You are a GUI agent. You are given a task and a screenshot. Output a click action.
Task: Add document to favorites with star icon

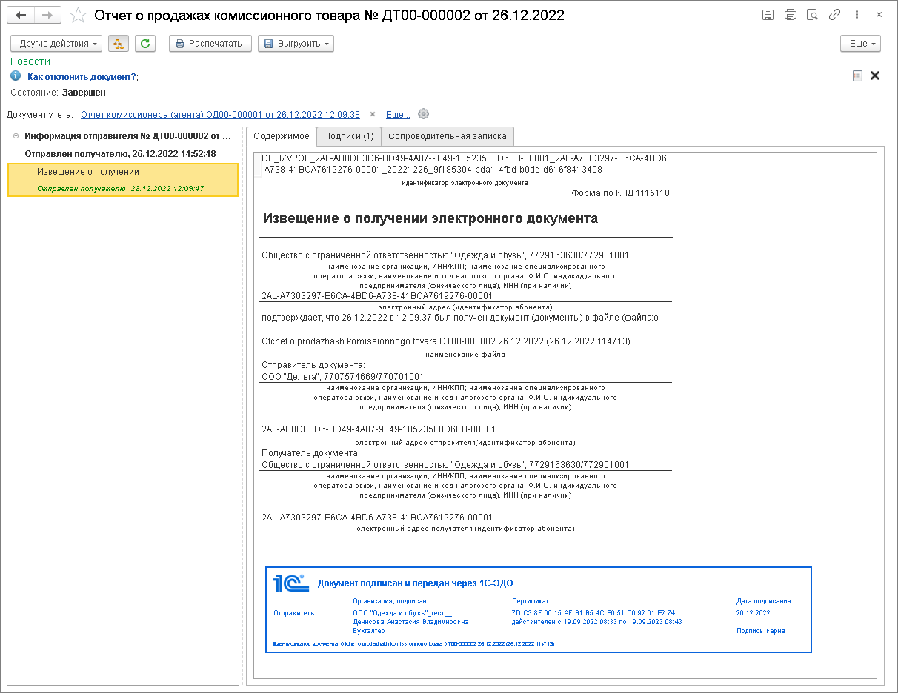tap(78, 15)
